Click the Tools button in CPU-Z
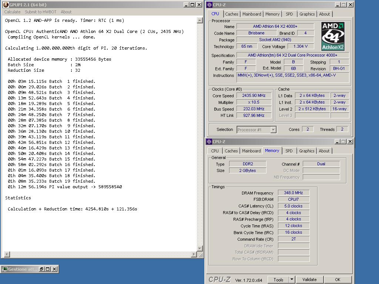This screenshot has width=379, height=284. [278, 280]
